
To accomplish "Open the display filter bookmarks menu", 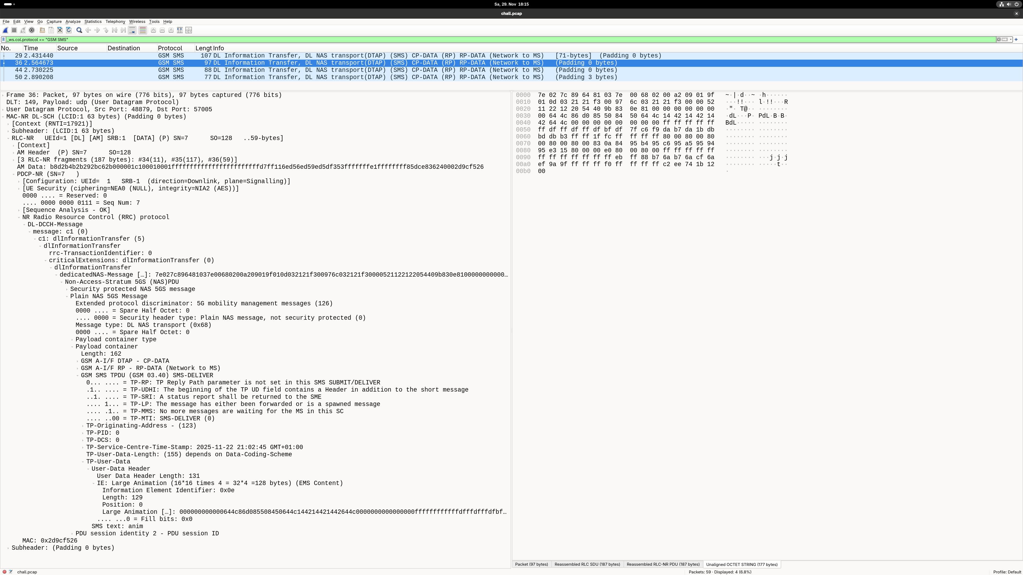I will (3, 40).
